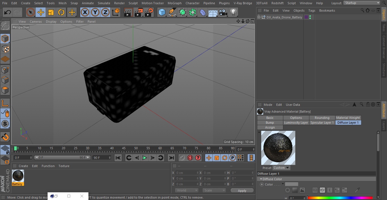Switch to Luminosity Layer tab
Screen dimensions: 387x200
coord(296,123)
